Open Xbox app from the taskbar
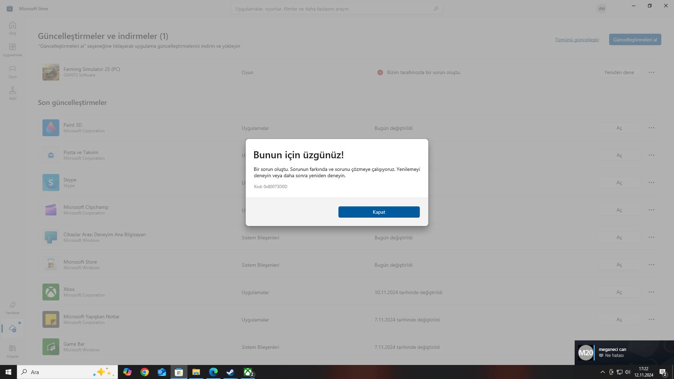The height and width of the screenshot is (379, 674). click(248, 372)
